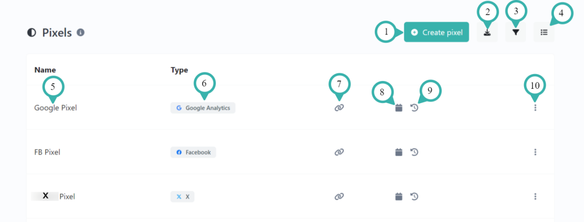Open the list view options button
The height and width of the screenshot is (222, 584).
point(544,33)
